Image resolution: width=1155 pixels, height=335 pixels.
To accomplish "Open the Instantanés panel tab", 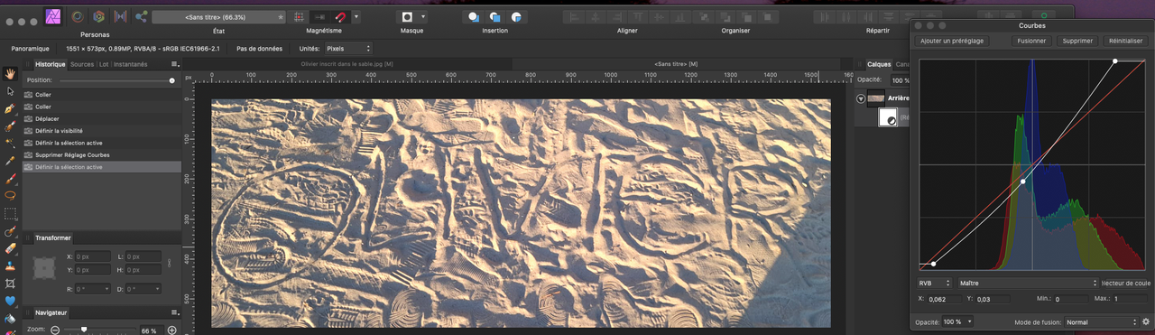I will 131,64.
